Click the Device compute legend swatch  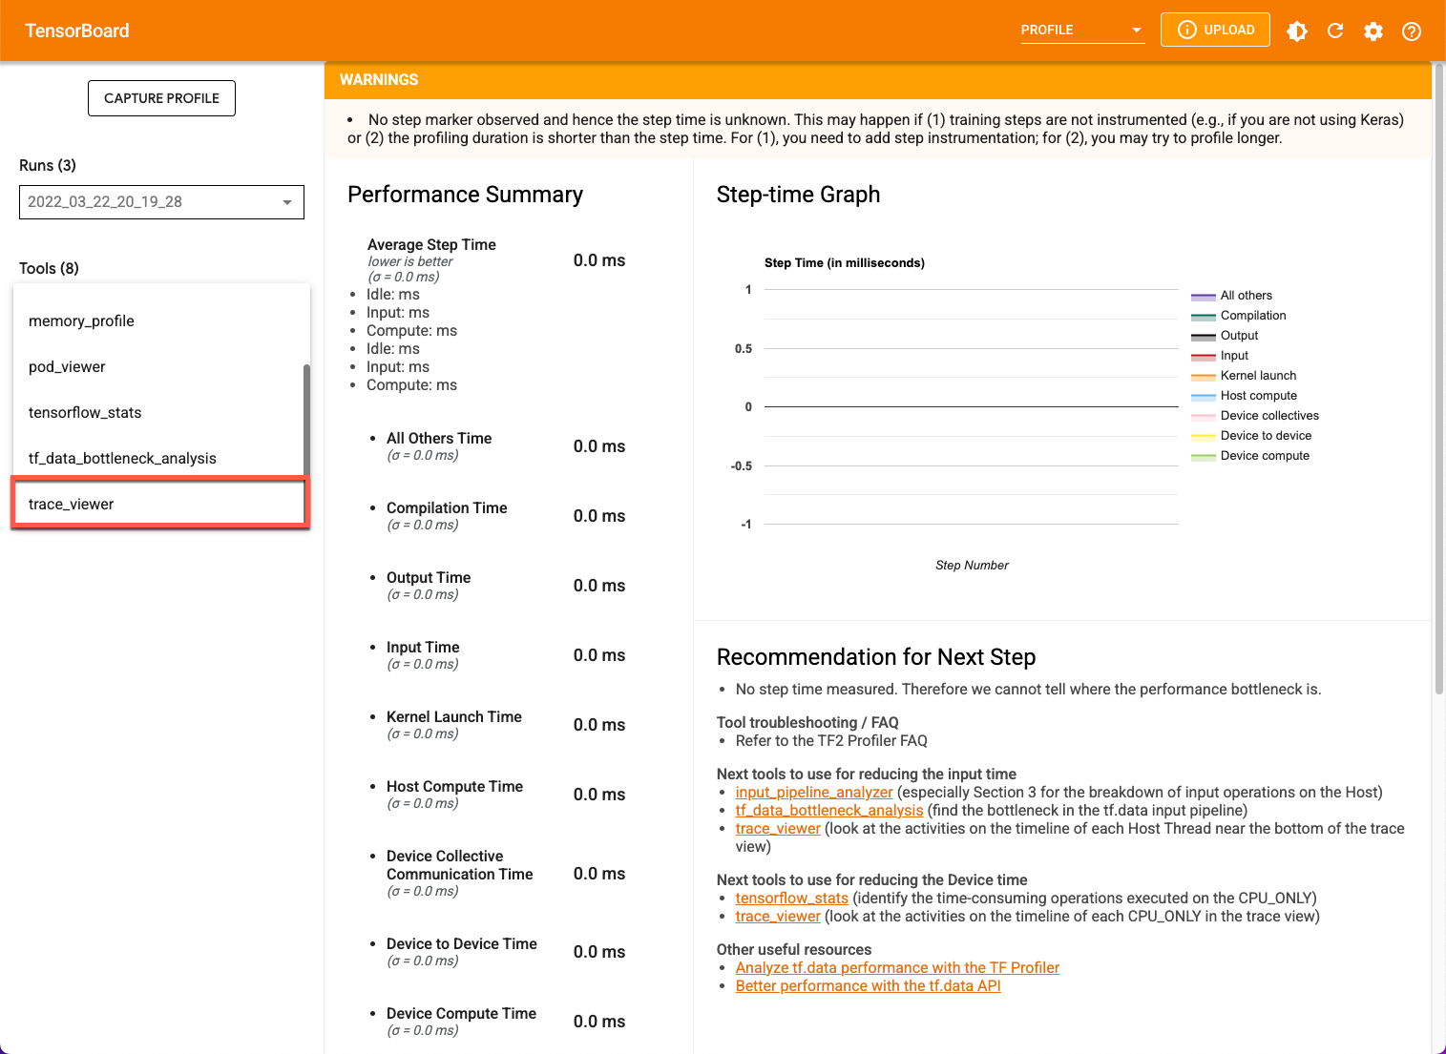pyautogui.click(x=1204, y=457)
